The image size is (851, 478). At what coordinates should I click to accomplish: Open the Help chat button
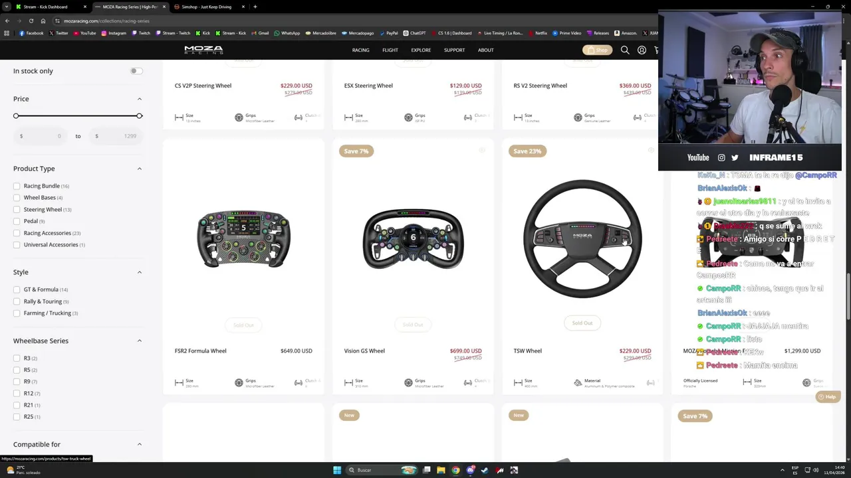pyautogui.click(x=828, y=397)
